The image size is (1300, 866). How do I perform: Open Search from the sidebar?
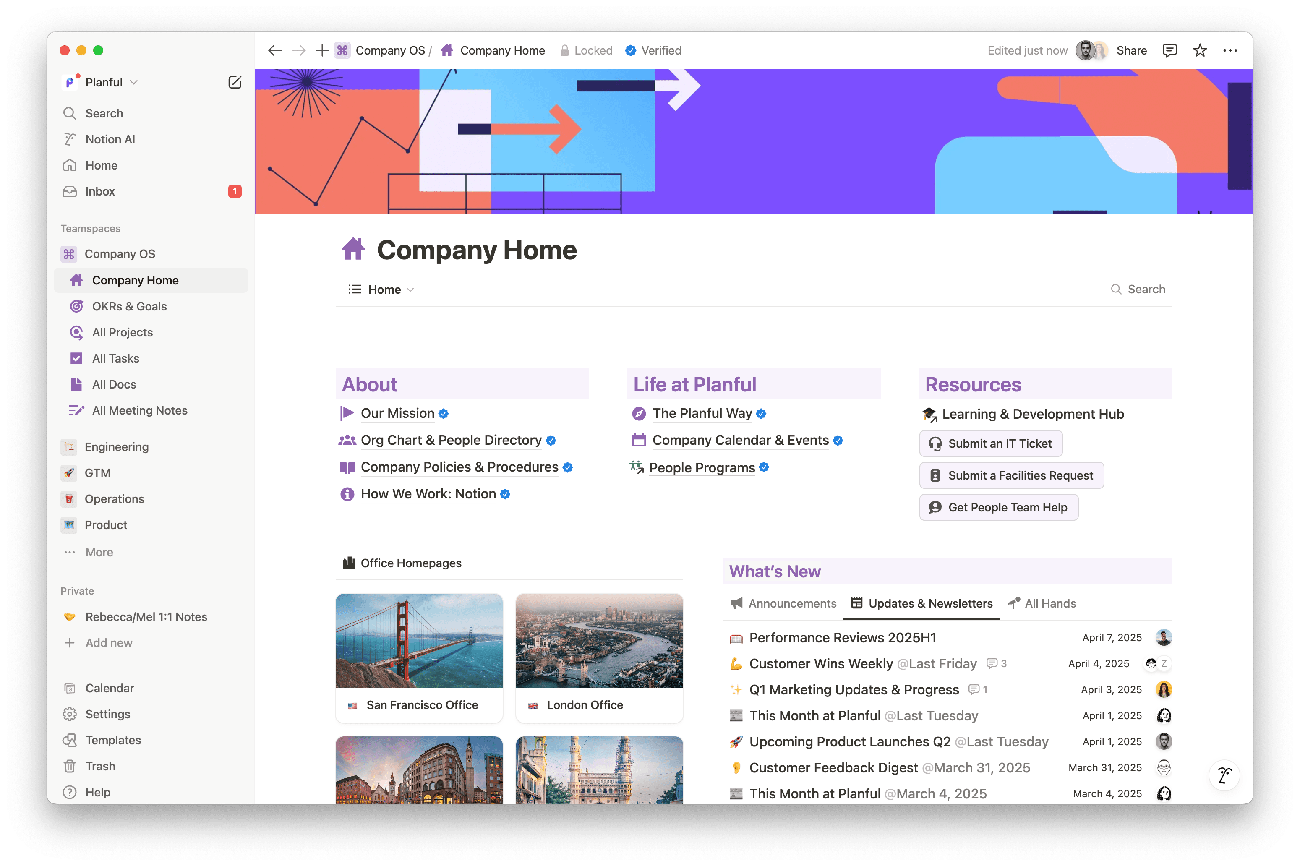click(104, 113)
